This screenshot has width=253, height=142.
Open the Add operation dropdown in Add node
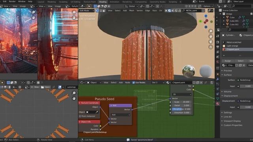(121, 115)
